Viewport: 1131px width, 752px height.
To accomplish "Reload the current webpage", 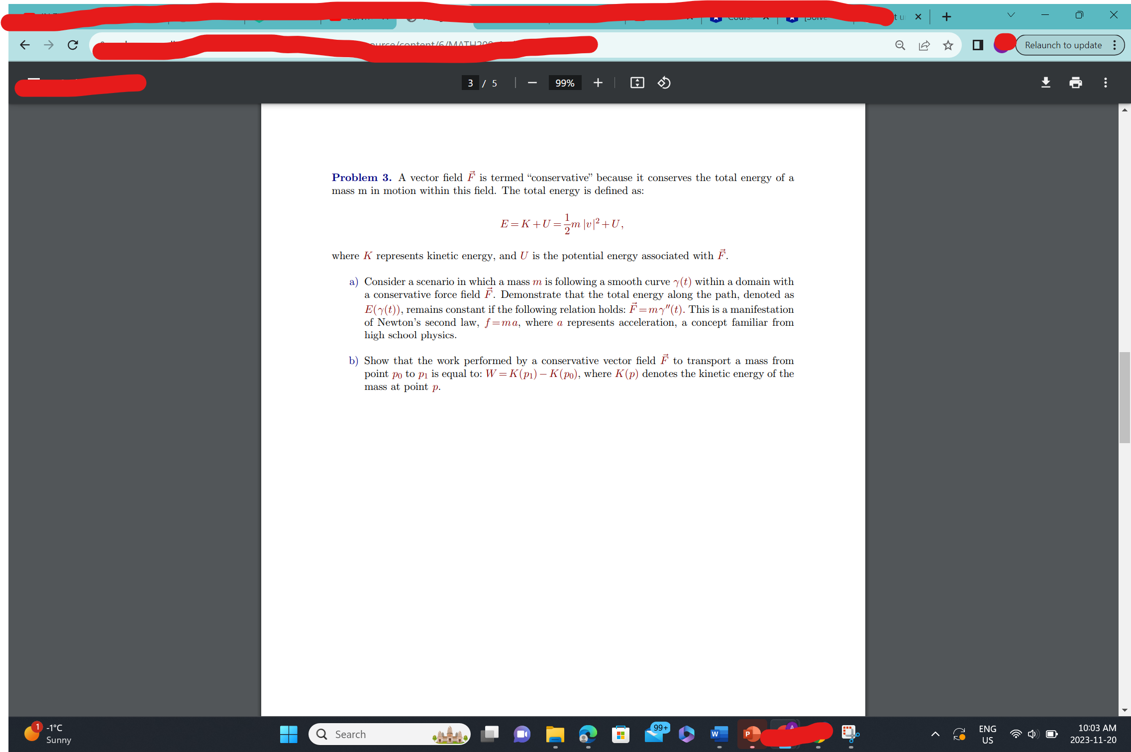I will (73, 45).
